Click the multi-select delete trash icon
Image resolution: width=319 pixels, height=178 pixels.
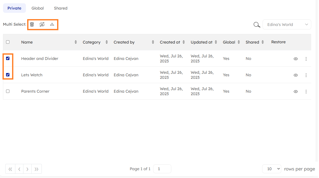click(x=32, y=24)
